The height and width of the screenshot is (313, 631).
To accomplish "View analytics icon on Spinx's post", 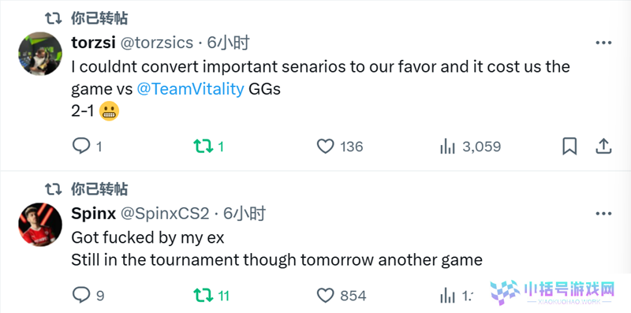I will (447, 296).
